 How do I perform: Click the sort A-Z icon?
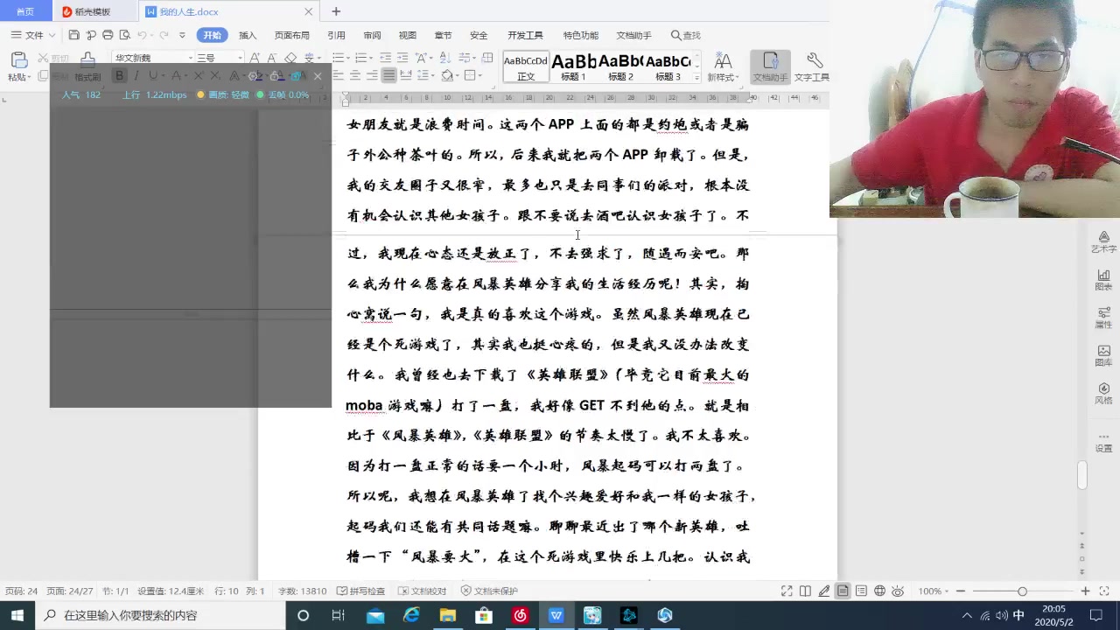(x=444, y=58)
